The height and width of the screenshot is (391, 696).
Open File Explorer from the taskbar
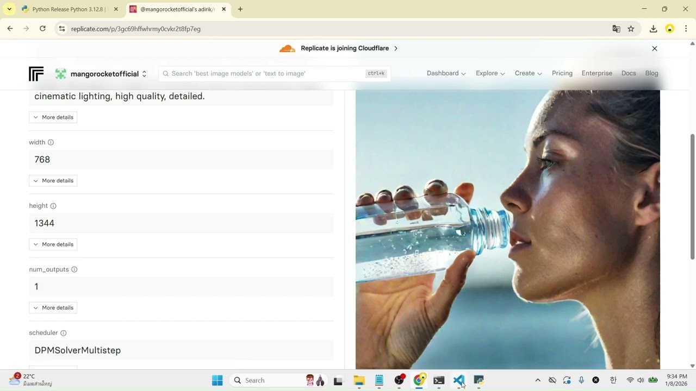[359, 380]
